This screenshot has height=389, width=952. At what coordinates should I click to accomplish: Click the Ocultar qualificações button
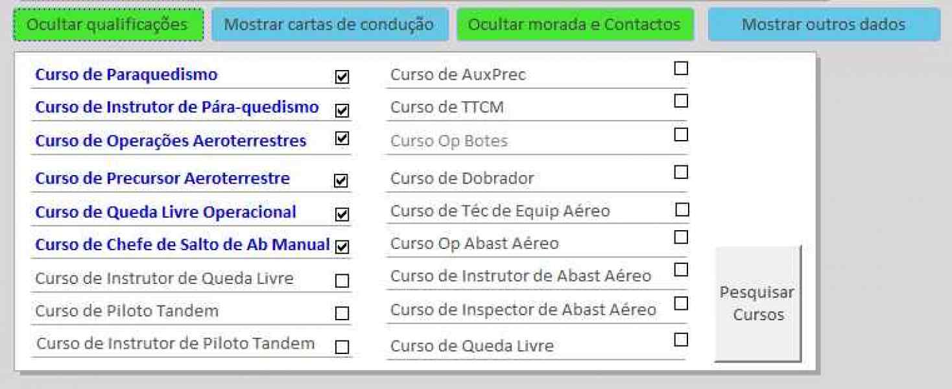pos(108,25)
